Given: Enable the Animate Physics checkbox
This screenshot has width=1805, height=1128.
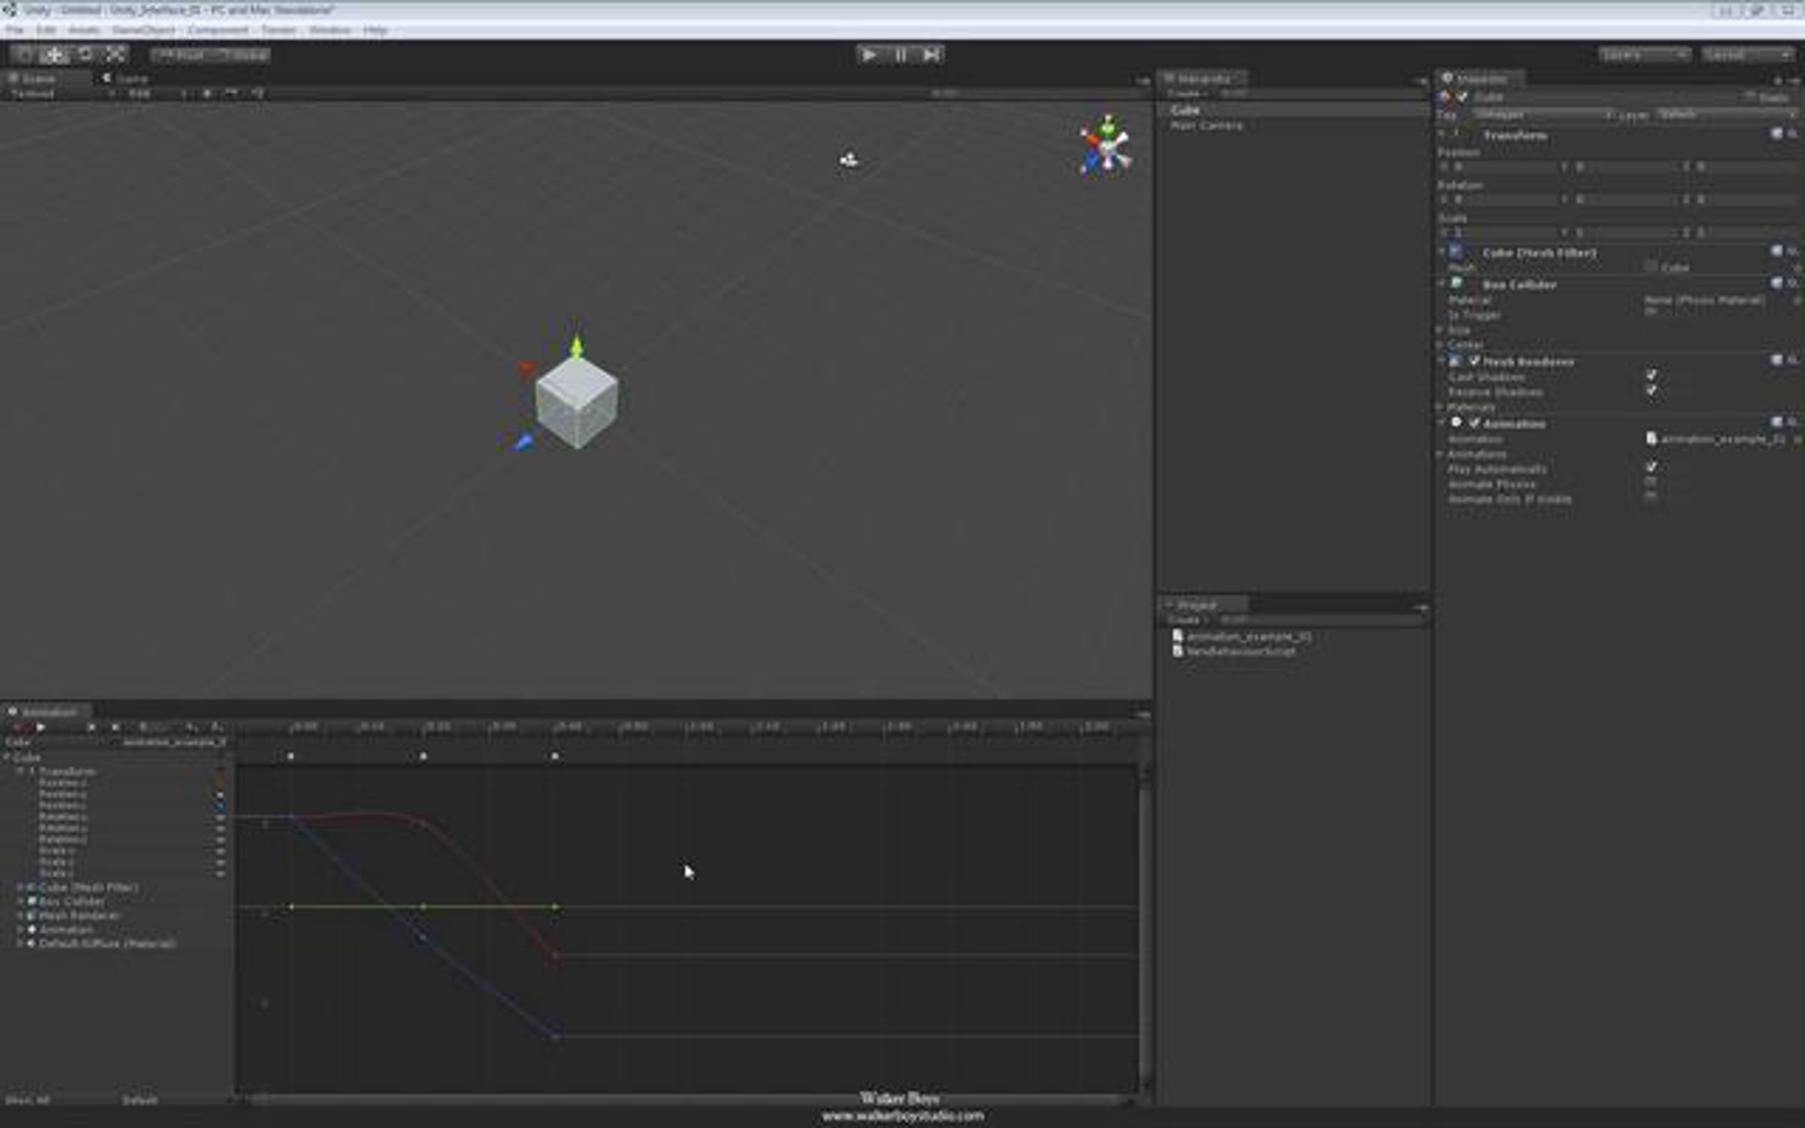Looking at the screenshot, I should (1652, 482).
